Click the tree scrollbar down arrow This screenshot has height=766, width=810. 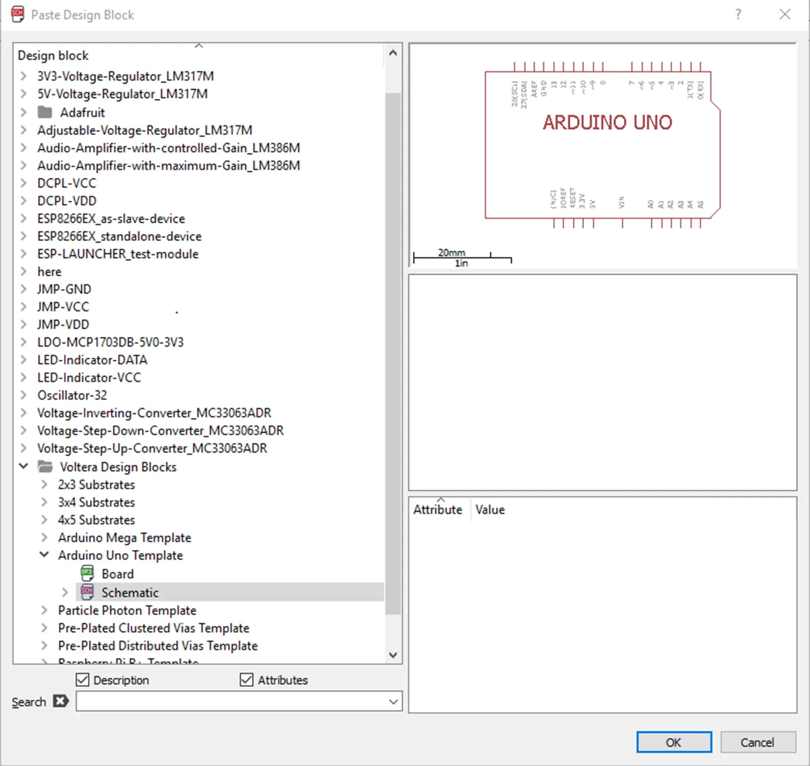(393, 655)
